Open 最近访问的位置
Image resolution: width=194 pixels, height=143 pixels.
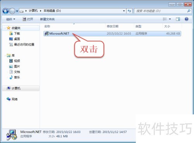(x=24, y=44)
